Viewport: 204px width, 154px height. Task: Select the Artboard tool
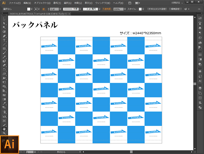(x=4, y=121)
